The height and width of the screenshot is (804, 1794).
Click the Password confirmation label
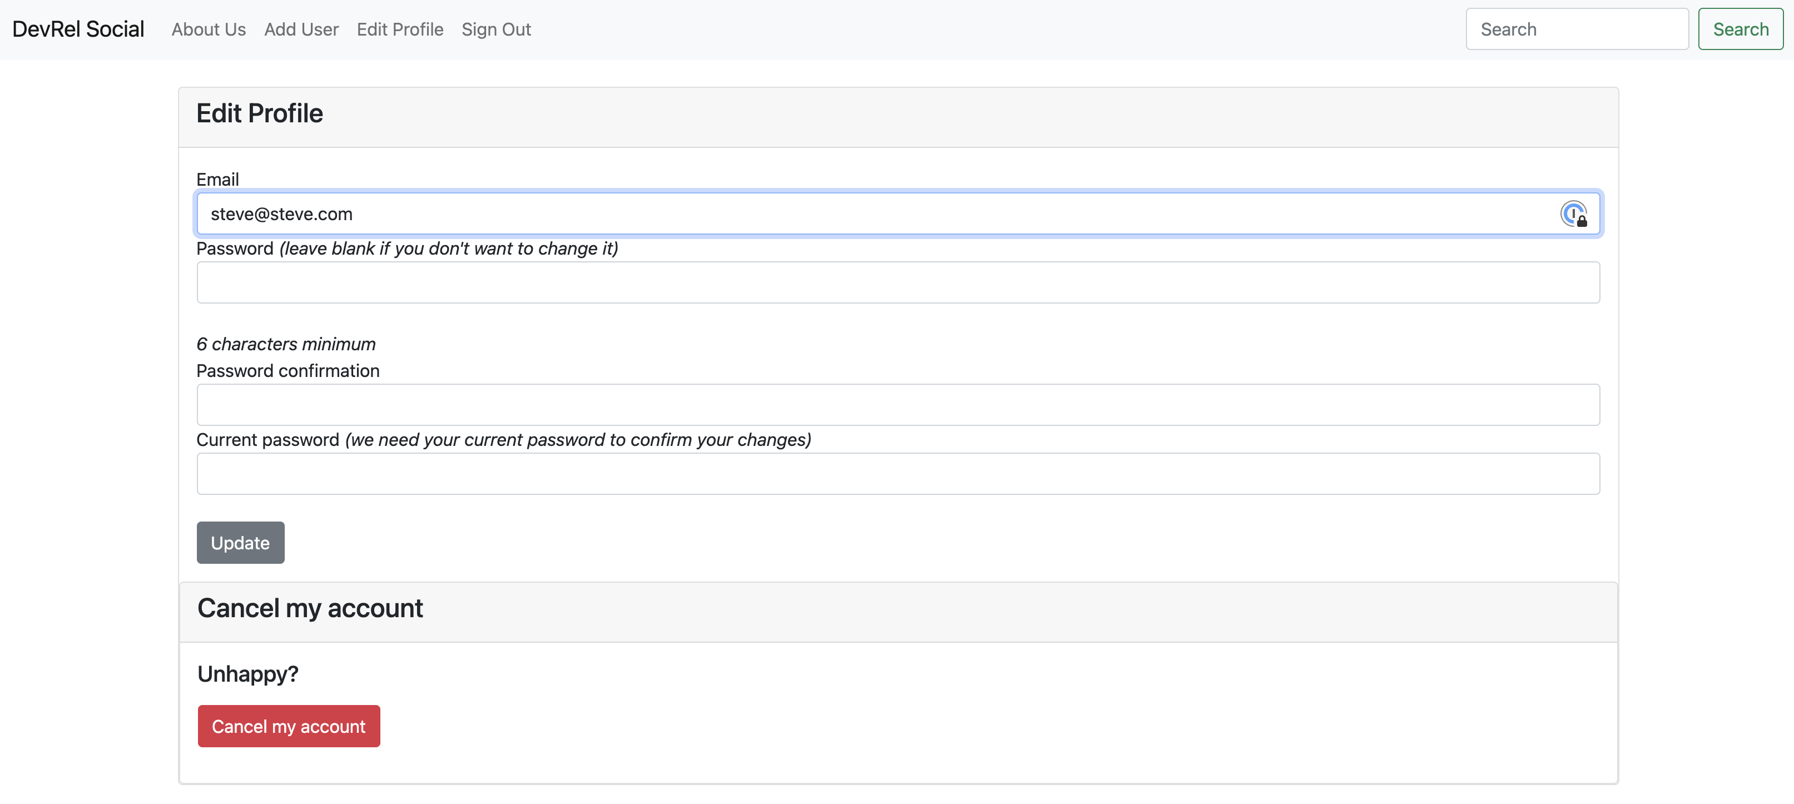click(288, 371)
